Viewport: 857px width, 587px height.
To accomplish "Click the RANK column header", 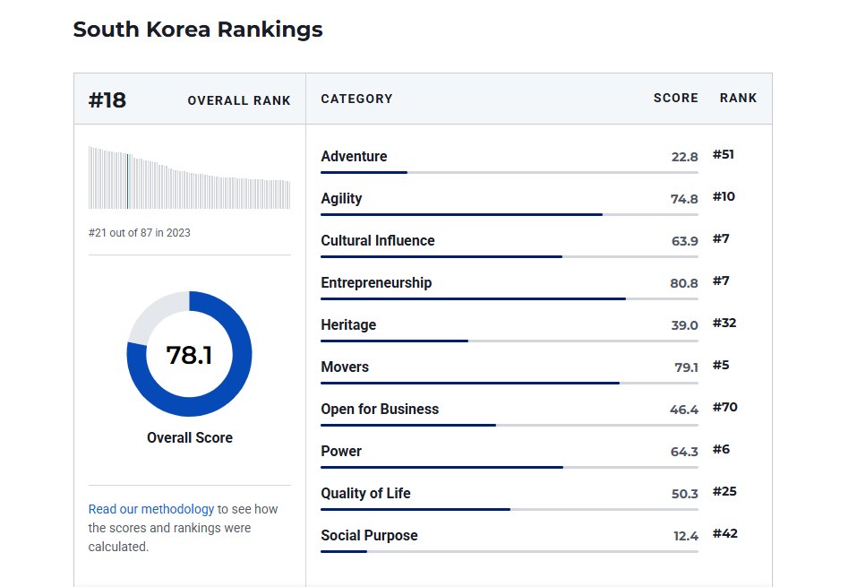I will coord(738,99).
